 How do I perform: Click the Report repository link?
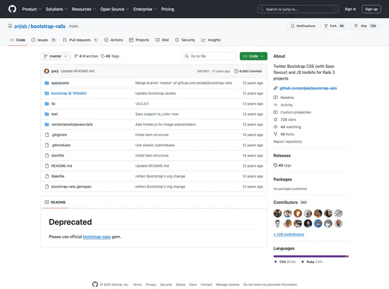pyautogui.click(x=288, y=142)
